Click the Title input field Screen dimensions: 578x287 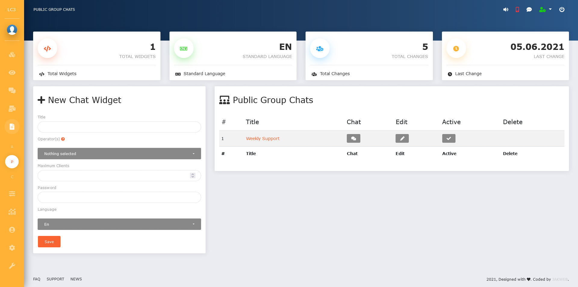click(x=119, y=127)
